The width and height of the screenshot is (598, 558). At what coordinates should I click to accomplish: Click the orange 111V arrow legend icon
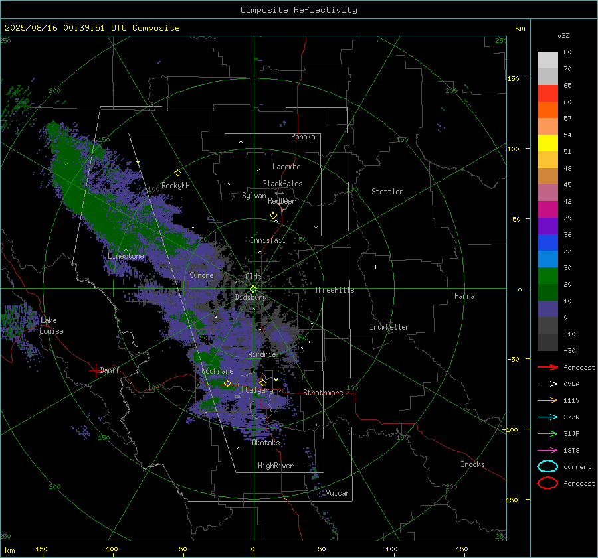click(548, 400)
